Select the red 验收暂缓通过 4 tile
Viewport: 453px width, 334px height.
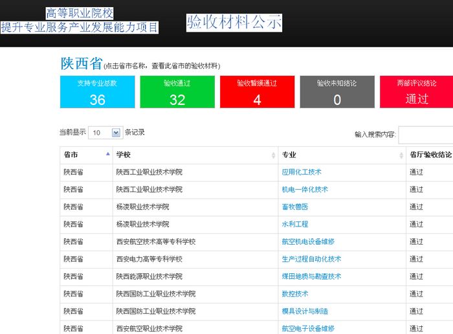[x=257, y=92]
